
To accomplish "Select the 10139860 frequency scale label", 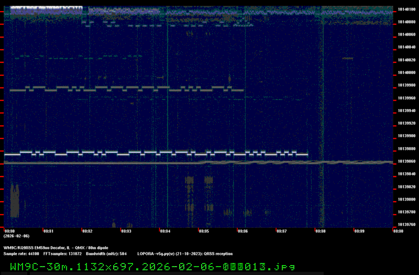I will pyautogui.click(x=406, y=161).
